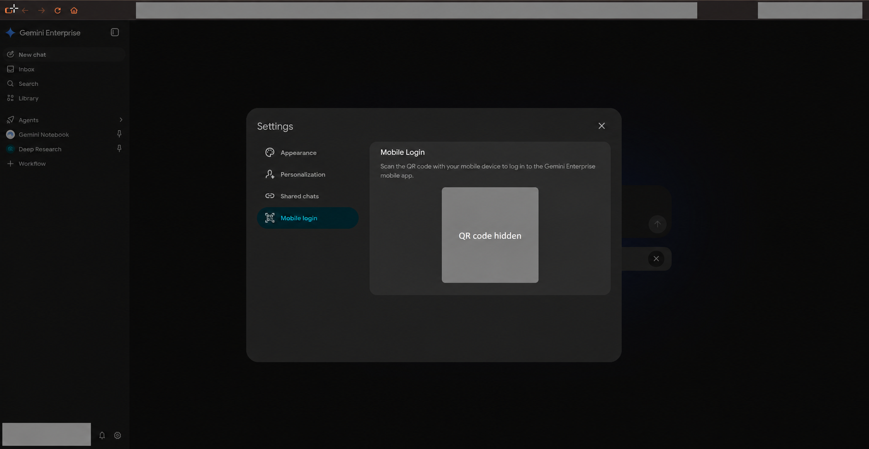Select the Mobile login settings tab

[308, 218]
